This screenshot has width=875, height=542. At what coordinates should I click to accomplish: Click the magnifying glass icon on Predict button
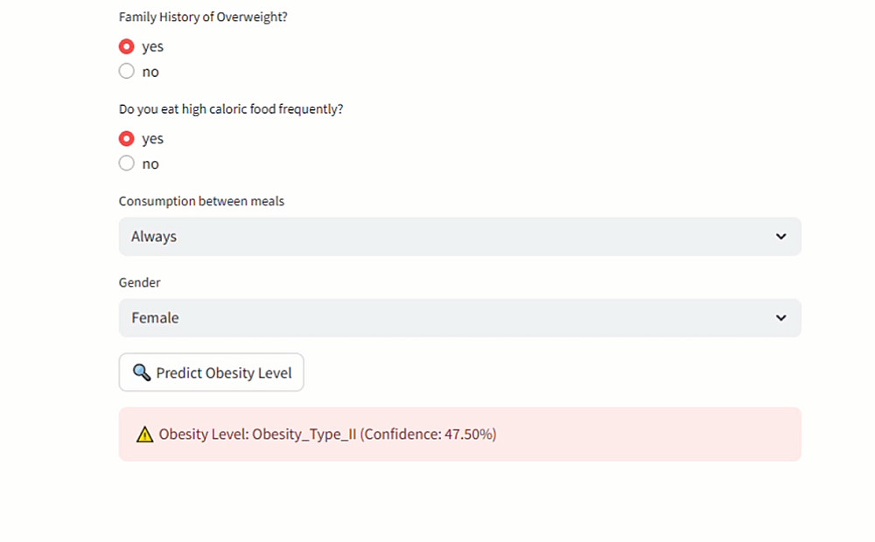[x=142, y=372]
